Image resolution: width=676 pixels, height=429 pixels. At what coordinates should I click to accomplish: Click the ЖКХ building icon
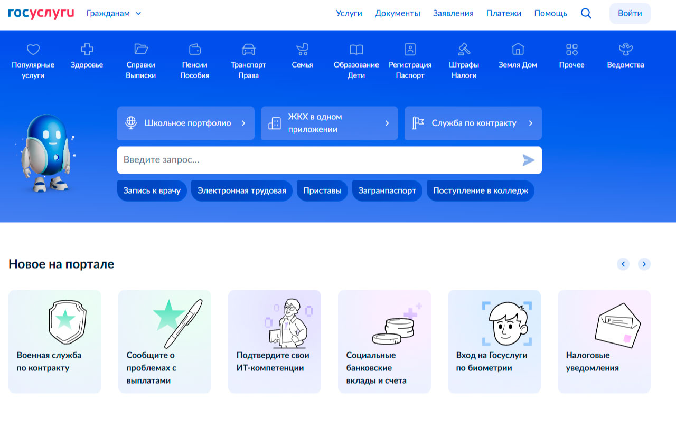275,123
